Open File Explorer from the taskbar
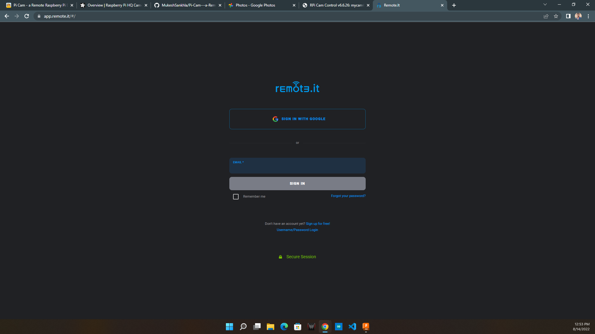 pyautogui.click(x=271, y=327)
